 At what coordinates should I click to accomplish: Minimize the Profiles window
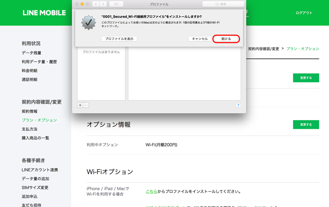point(82,4)
